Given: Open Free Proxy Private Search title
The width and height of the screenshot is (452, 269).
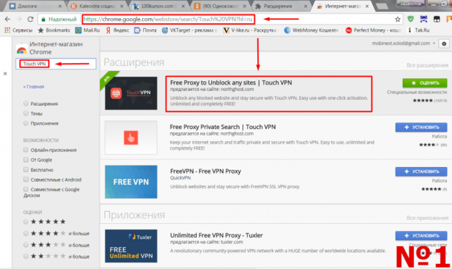Looking at the screenshot, I should click(x=223, y=127).
